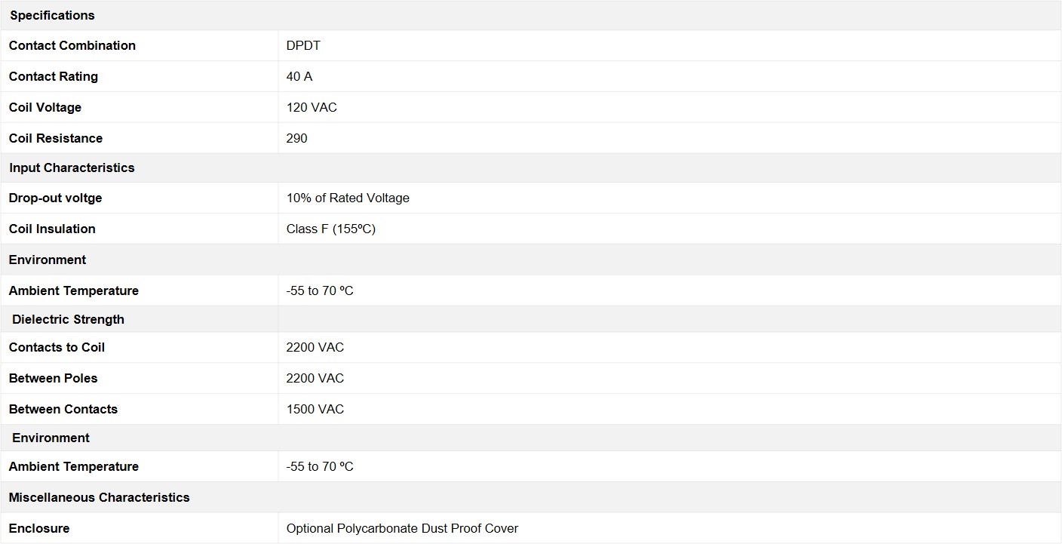Viewport: 1062px width, 544px height.
Task: Click the 120 VAC value
Action: click(x=312, y=107)
